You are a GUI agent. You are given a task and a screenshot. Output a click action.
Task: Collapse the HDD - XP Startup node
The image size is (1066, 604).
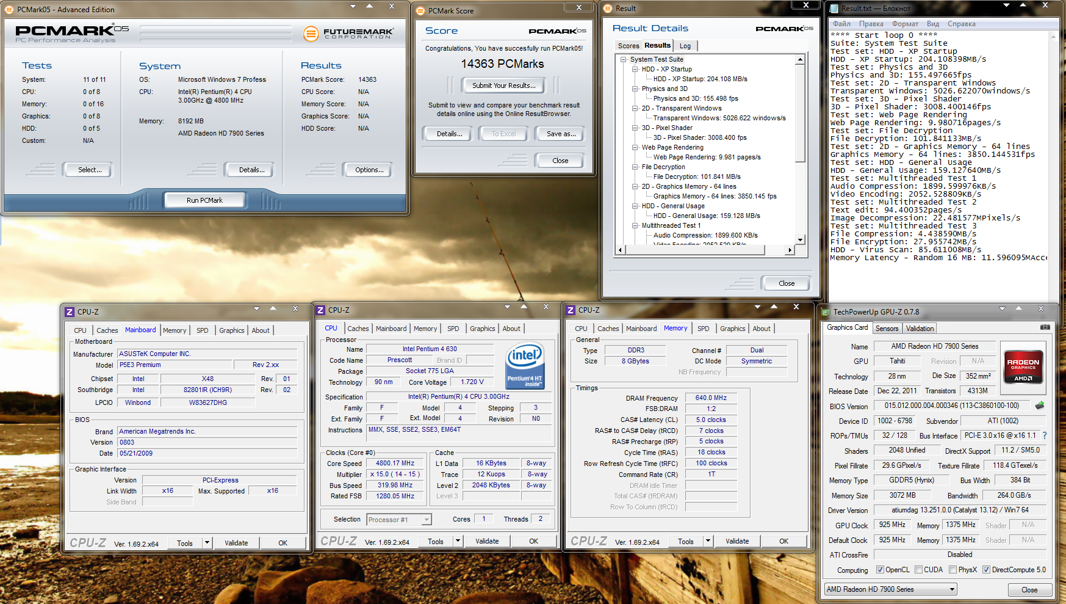(x=635, y=69)
